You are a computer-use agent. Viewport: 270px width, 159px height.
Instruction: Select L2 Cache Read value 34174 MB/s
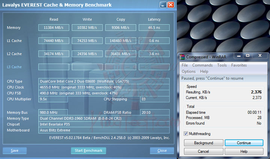[x=54, y=54]
